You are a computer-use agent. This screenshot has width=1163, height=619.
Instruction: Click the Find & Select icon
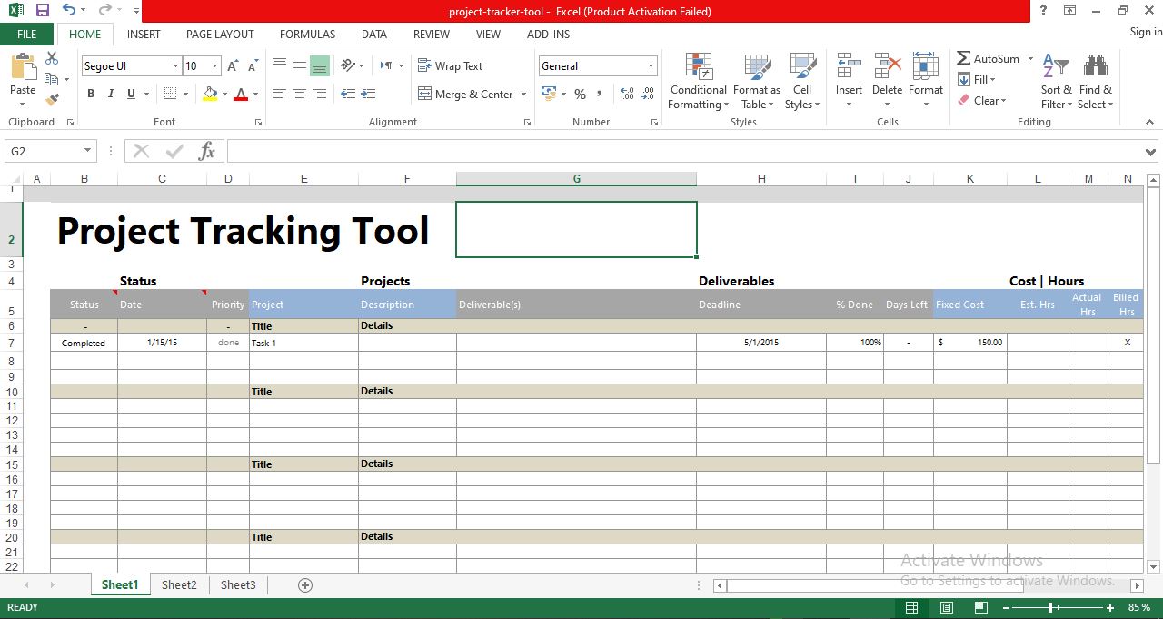1096,82
